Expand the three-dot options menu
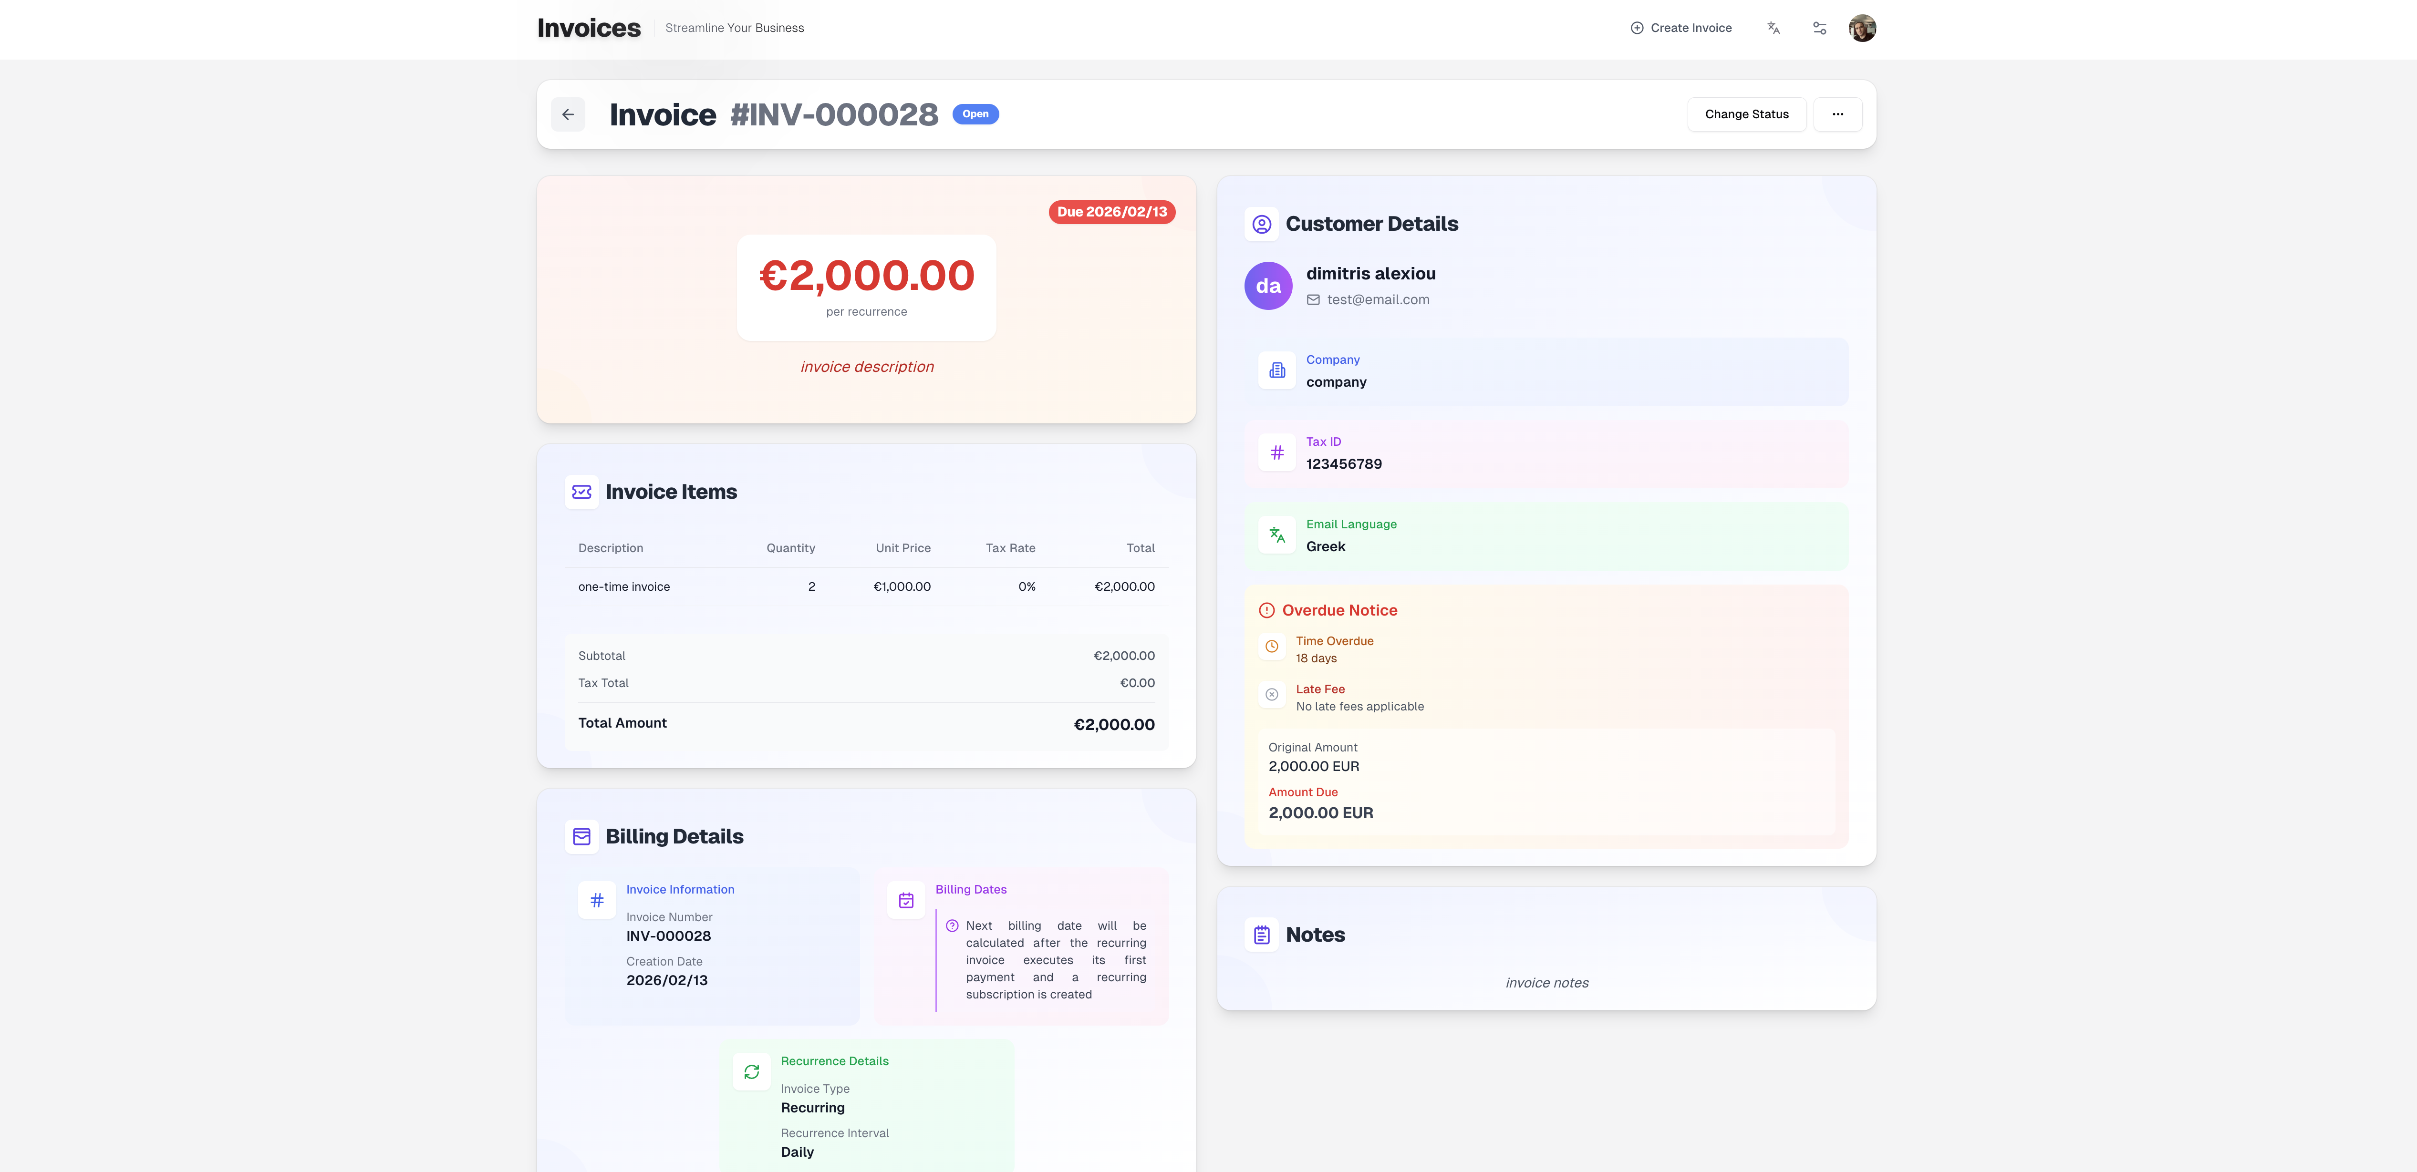 coord(1837,113)
